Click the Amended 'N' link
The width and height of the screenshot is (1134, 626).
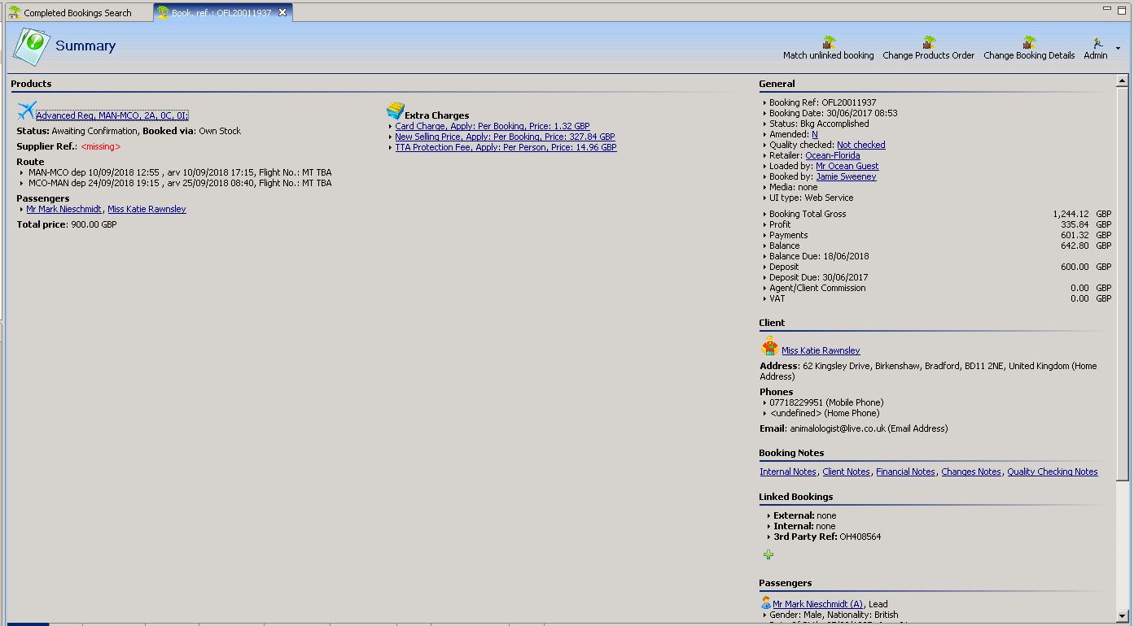click(815, 135)
